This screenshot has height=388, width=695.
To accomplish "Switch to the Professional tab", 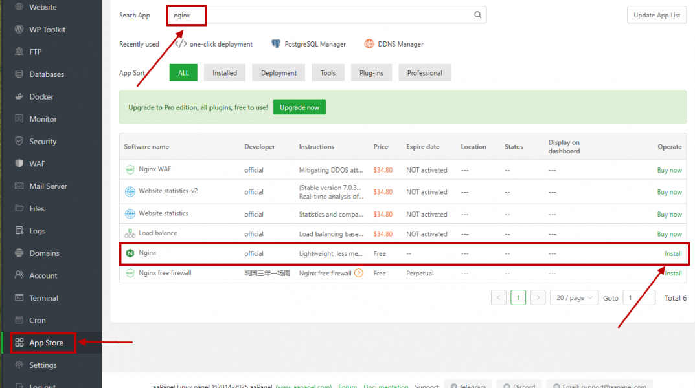I will [425, 73].
